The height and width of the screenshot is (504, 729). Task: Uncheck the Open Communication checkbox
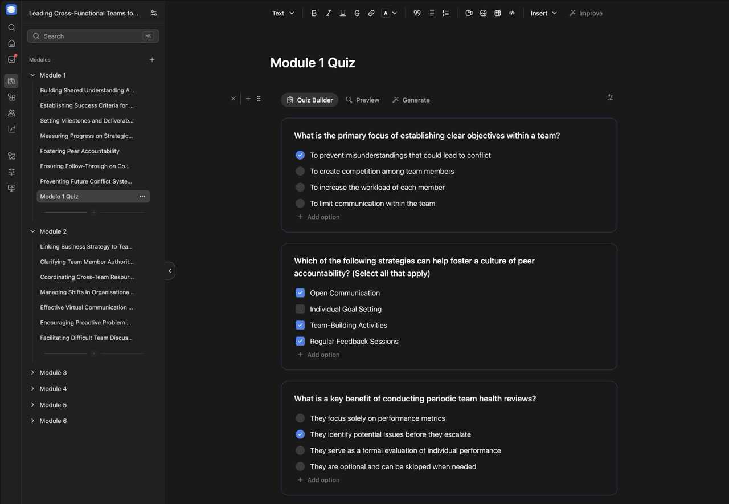click(x=300, y=293)
